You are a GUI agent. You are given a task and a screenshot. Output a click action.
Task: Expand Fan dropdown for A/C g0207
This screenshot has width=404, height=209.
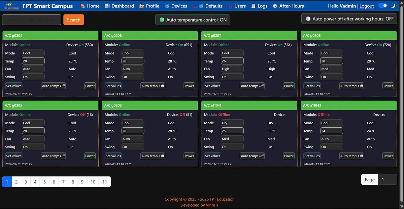click(x=232, y=69)
